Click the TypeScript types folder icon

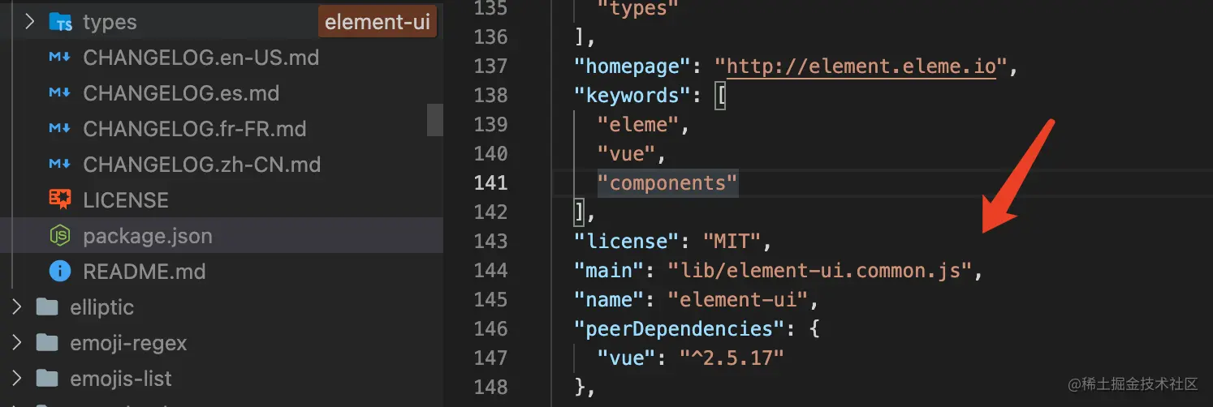coord(61,22)
